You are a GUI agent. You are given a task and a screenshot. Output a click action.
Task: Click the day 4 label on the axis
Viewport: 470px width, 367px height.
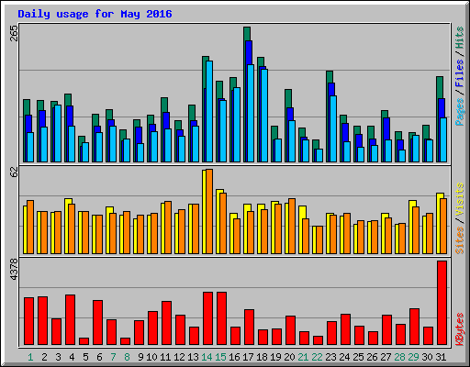pos(72,357)
